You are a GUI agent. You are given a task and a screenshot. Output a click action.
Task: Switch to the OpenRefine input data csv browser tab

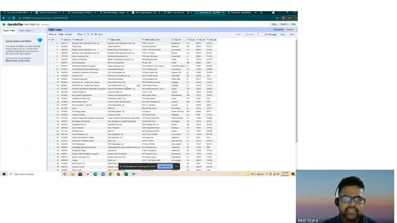click(x=210, y=12)
